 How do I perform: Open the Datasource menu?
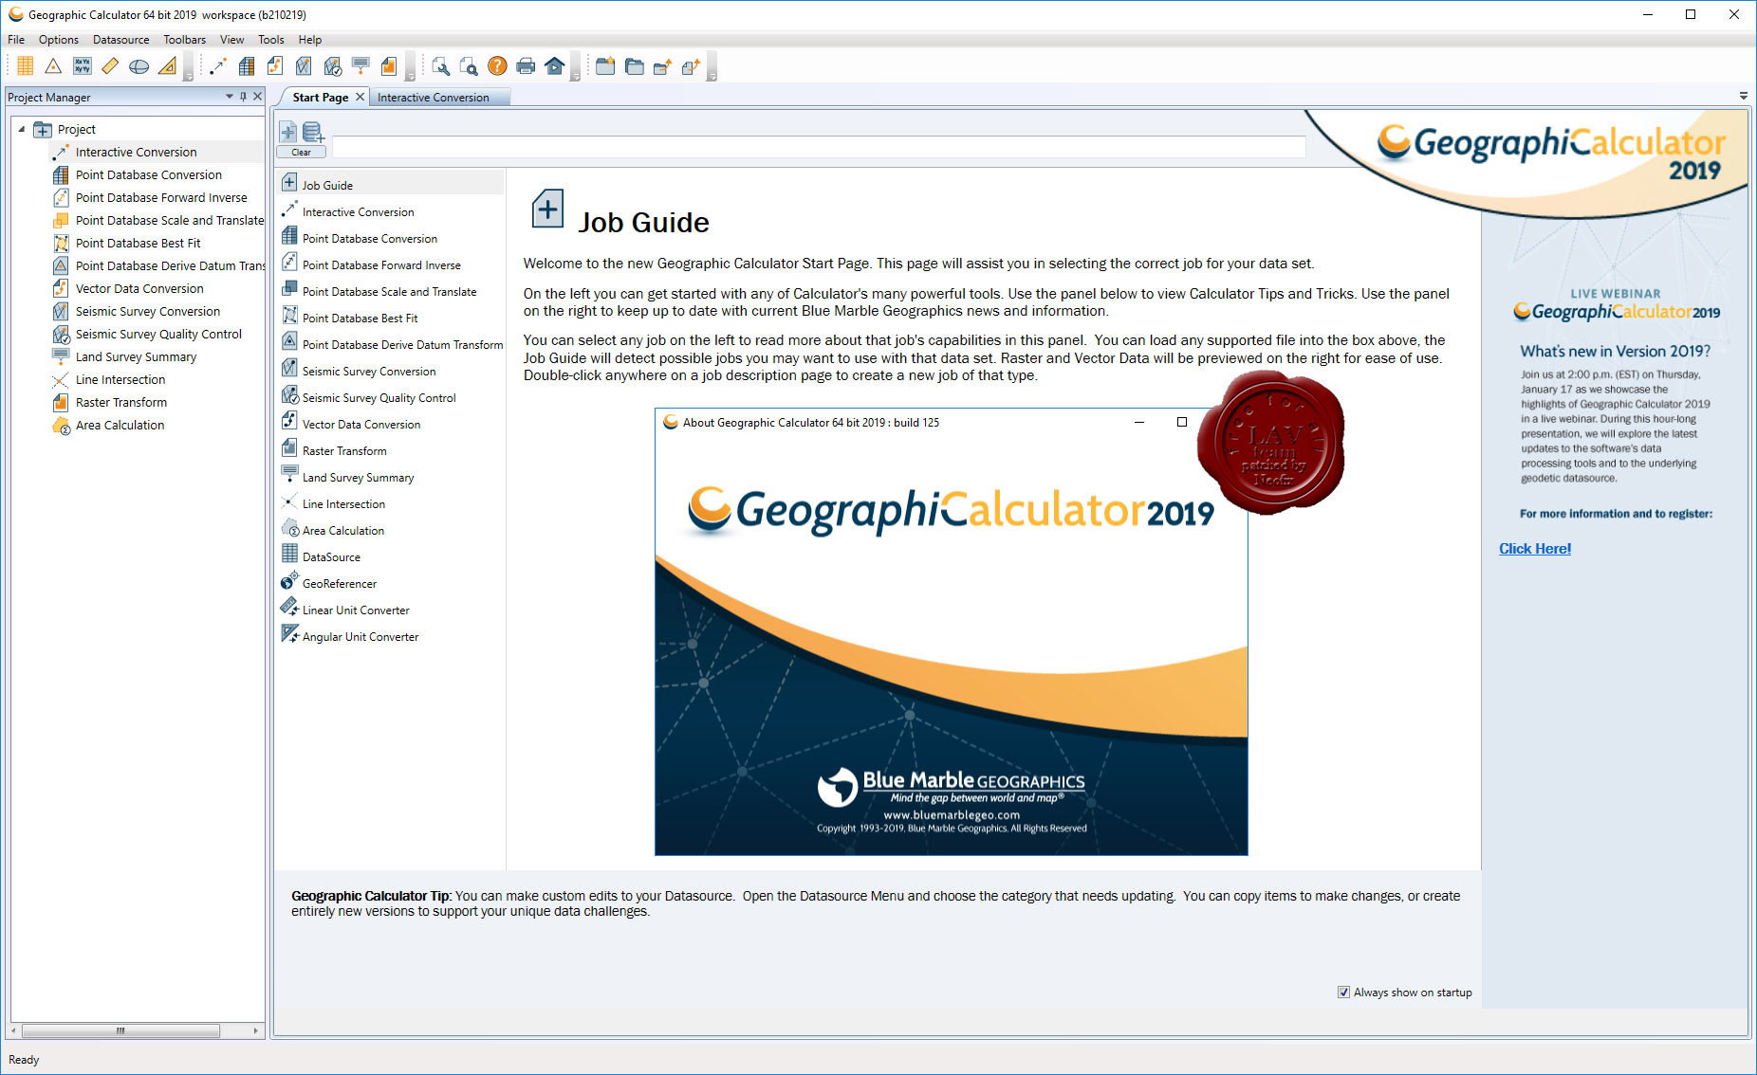121,40
